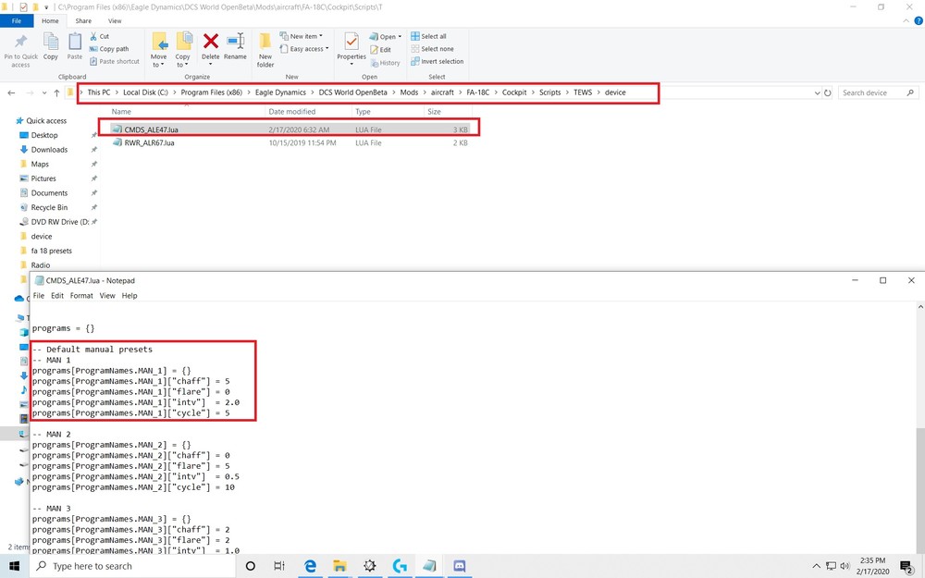The width and height of the screenshot is (925, 578).
Task: Sort by the Name column header
Action: coord(121,112)
